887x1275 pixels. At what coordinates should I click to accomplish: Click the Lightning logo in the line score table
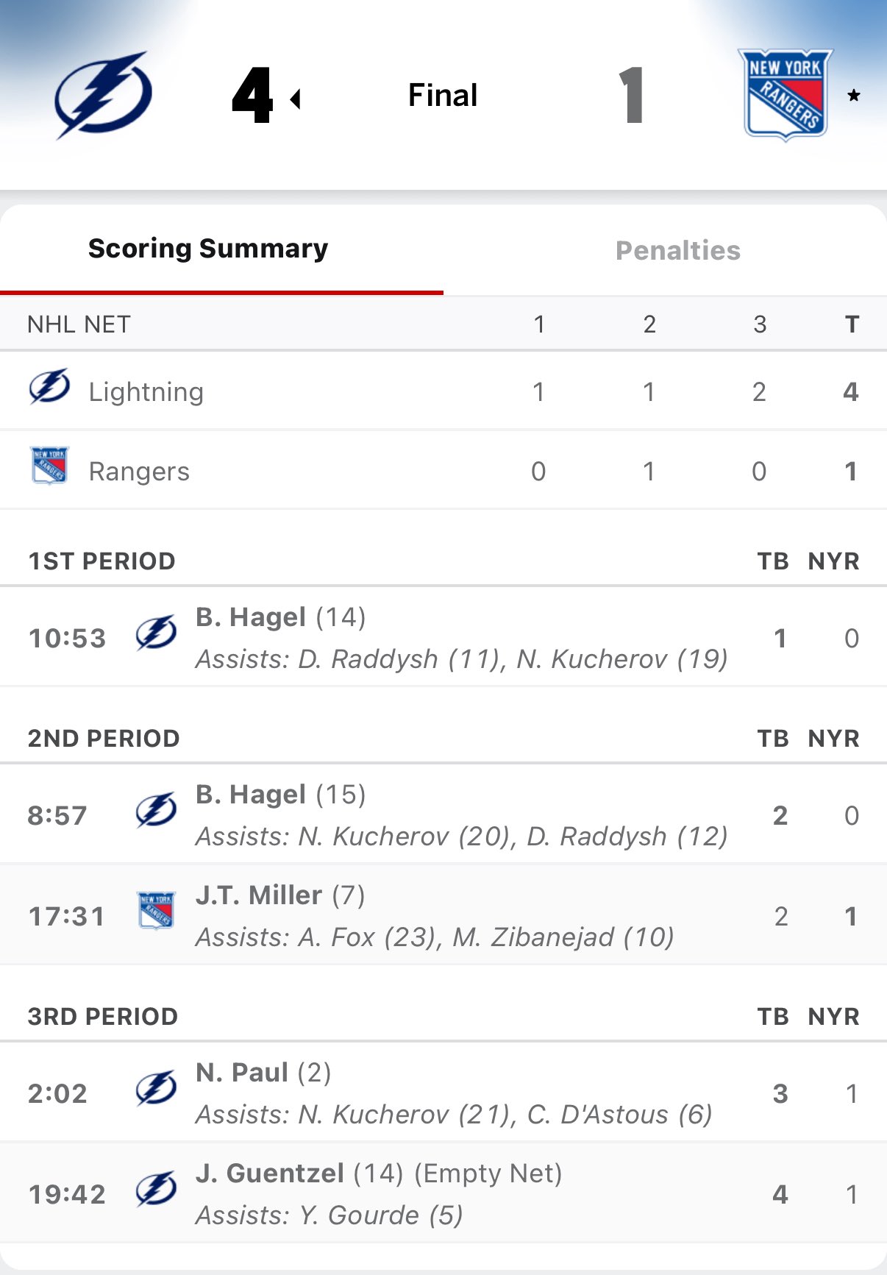tap(49, 387)
